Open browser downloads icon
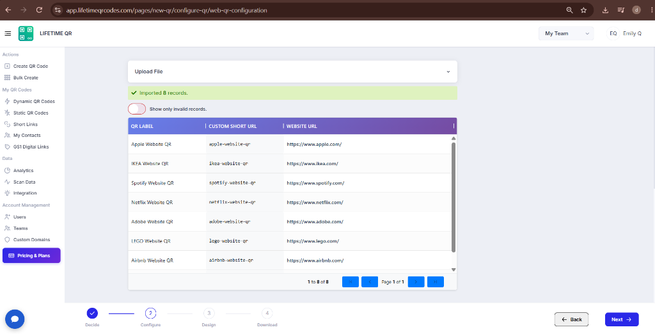This screenshot has height=334, width=655. (605, 10)
